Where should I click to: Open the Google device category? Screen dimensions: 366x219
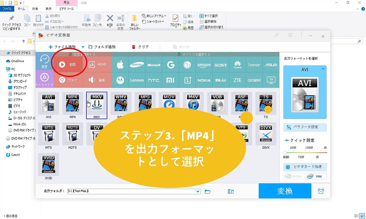[x=170, y=65]
